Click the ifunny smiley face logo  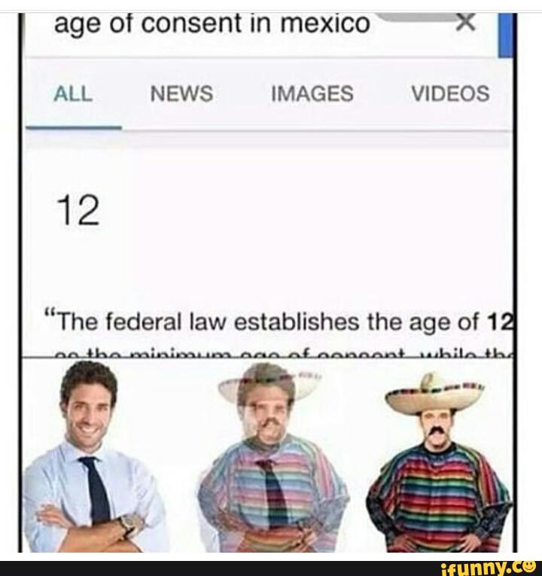pyautogui.click(x=529, y=565)
